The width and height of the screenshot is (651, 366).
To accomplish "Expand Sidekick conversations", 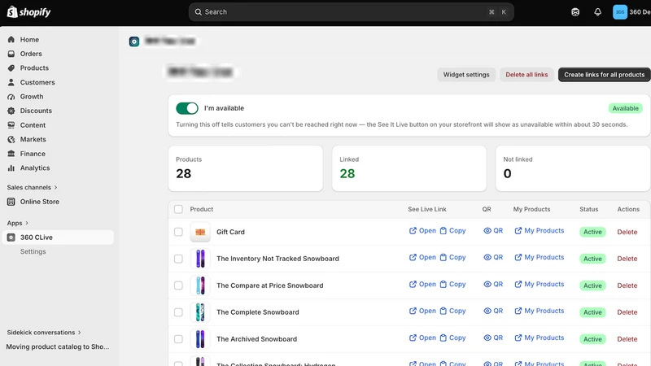I will pos(44,333).
